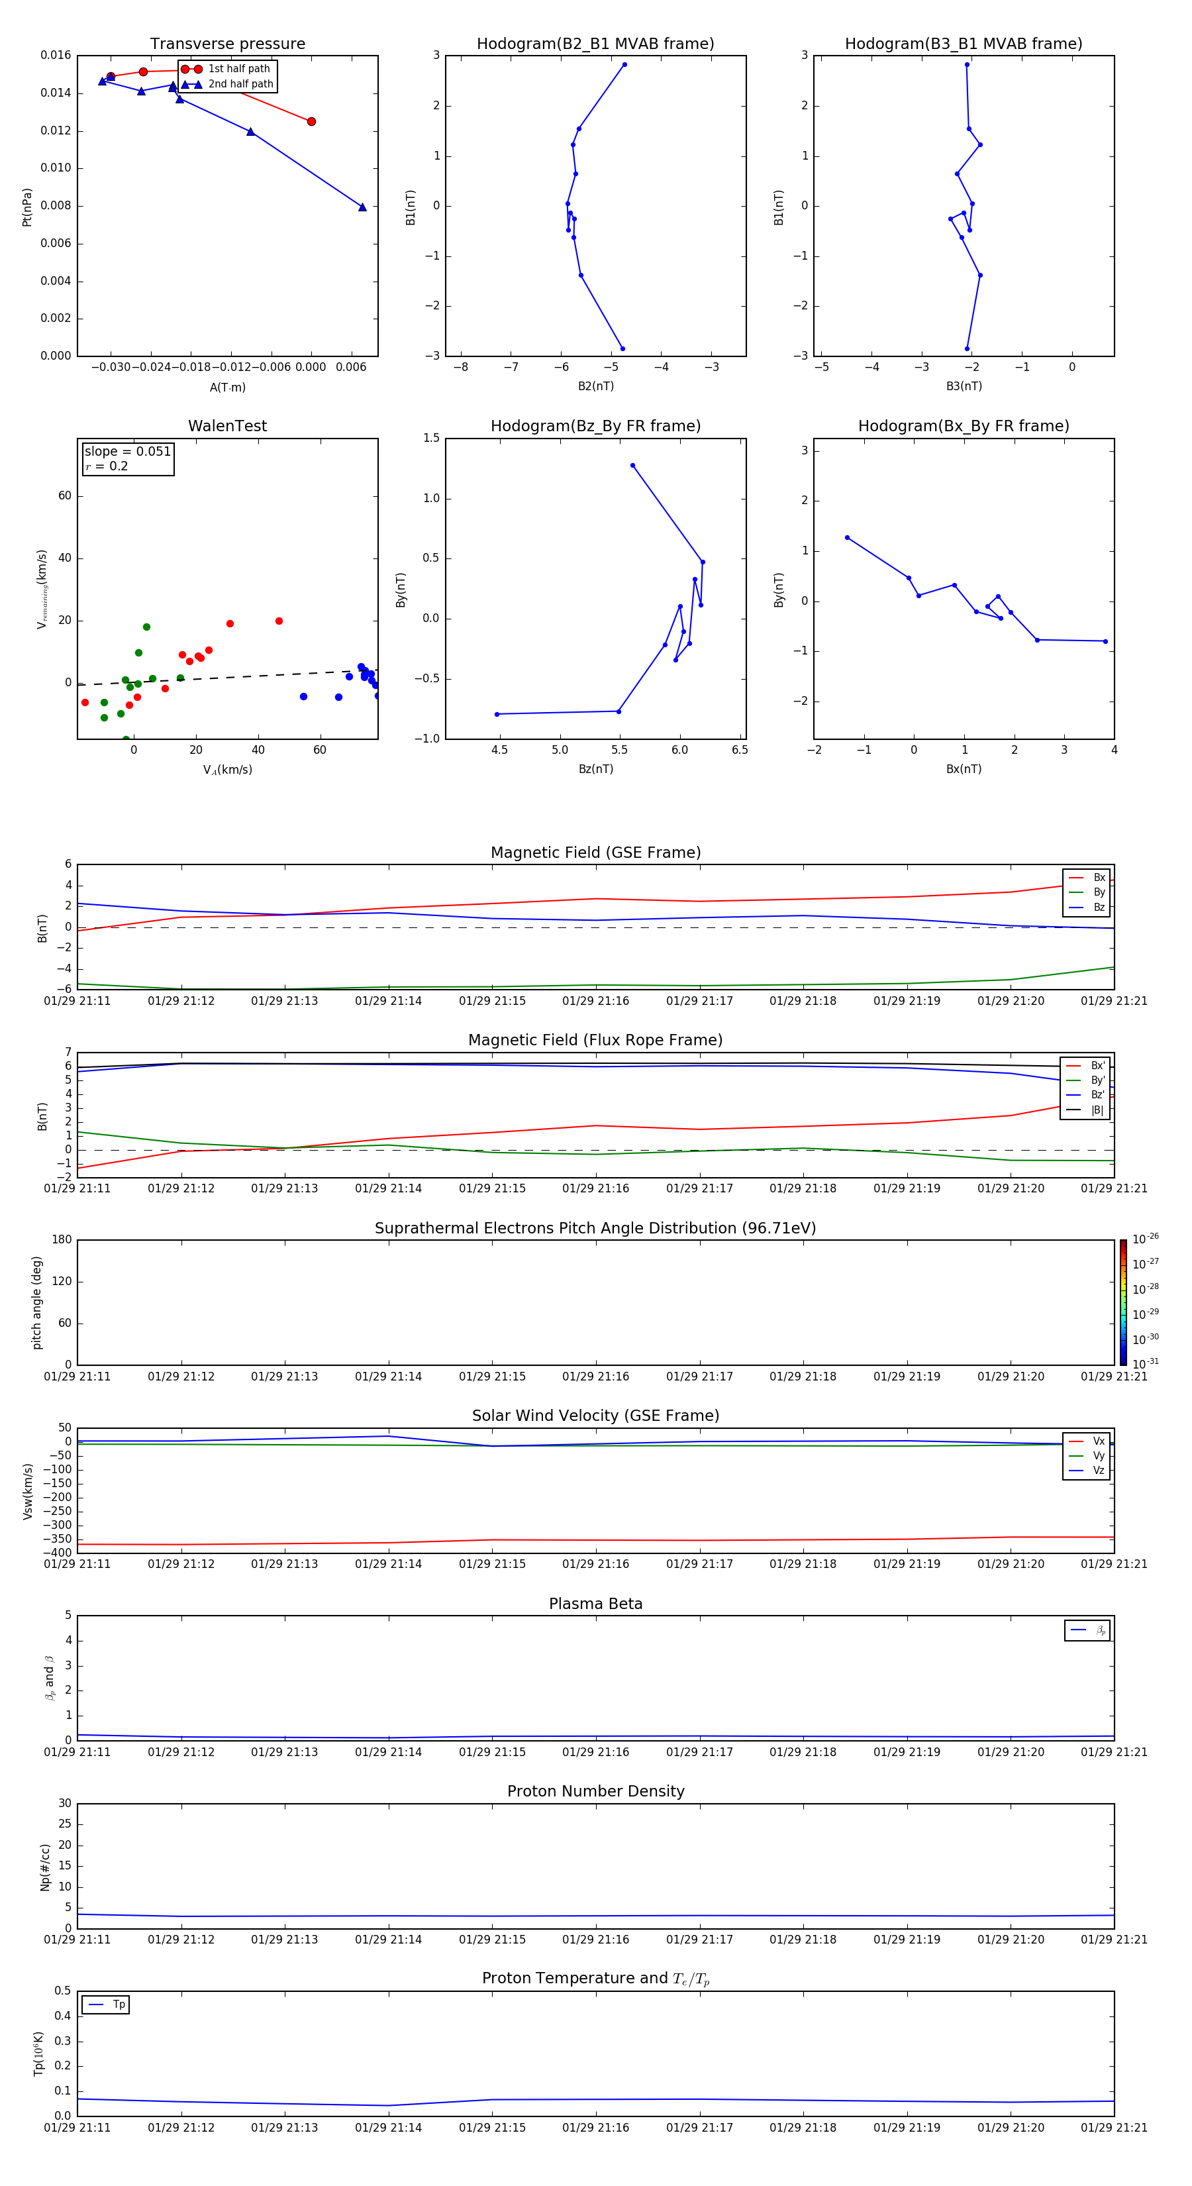Click the By' legend entry in Flux Rope panel
This screenshot has width=1192, height=2186.
coord(1085,1080)
